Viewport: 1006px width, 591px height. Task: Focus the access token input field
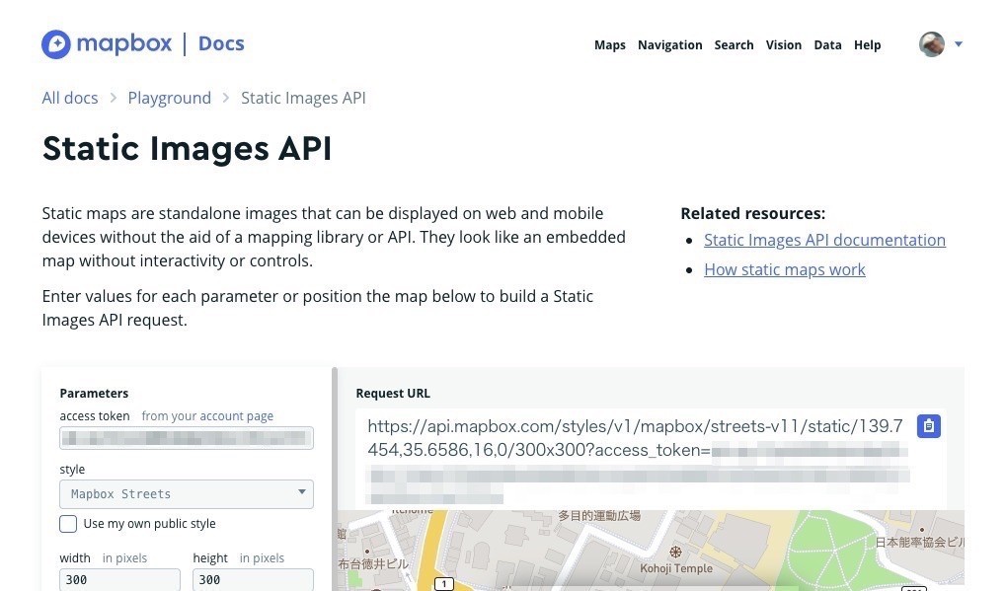pyautogui.click(x=187, y=438)
